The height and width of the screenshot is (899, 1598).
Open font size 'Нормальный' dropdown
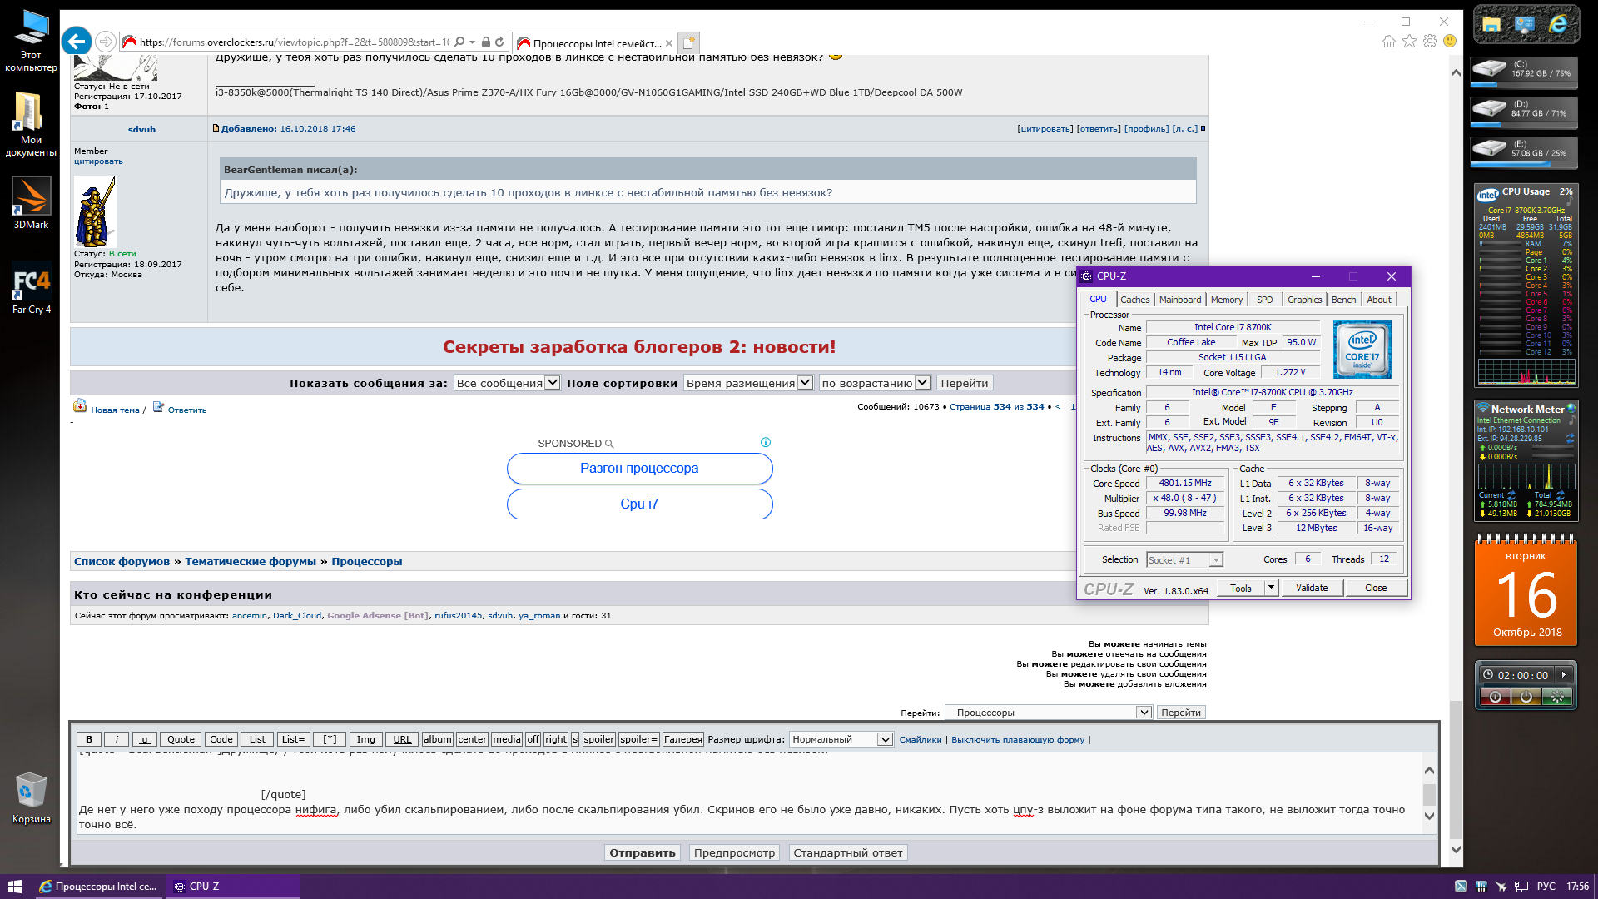[885, 739]
